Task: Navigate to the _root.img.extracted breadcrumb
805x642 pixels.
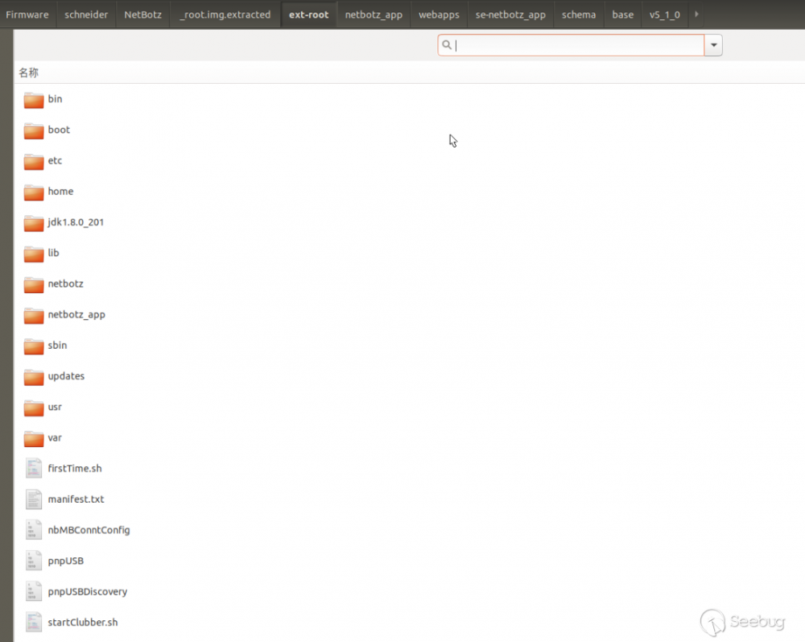Action: (225, 14)
